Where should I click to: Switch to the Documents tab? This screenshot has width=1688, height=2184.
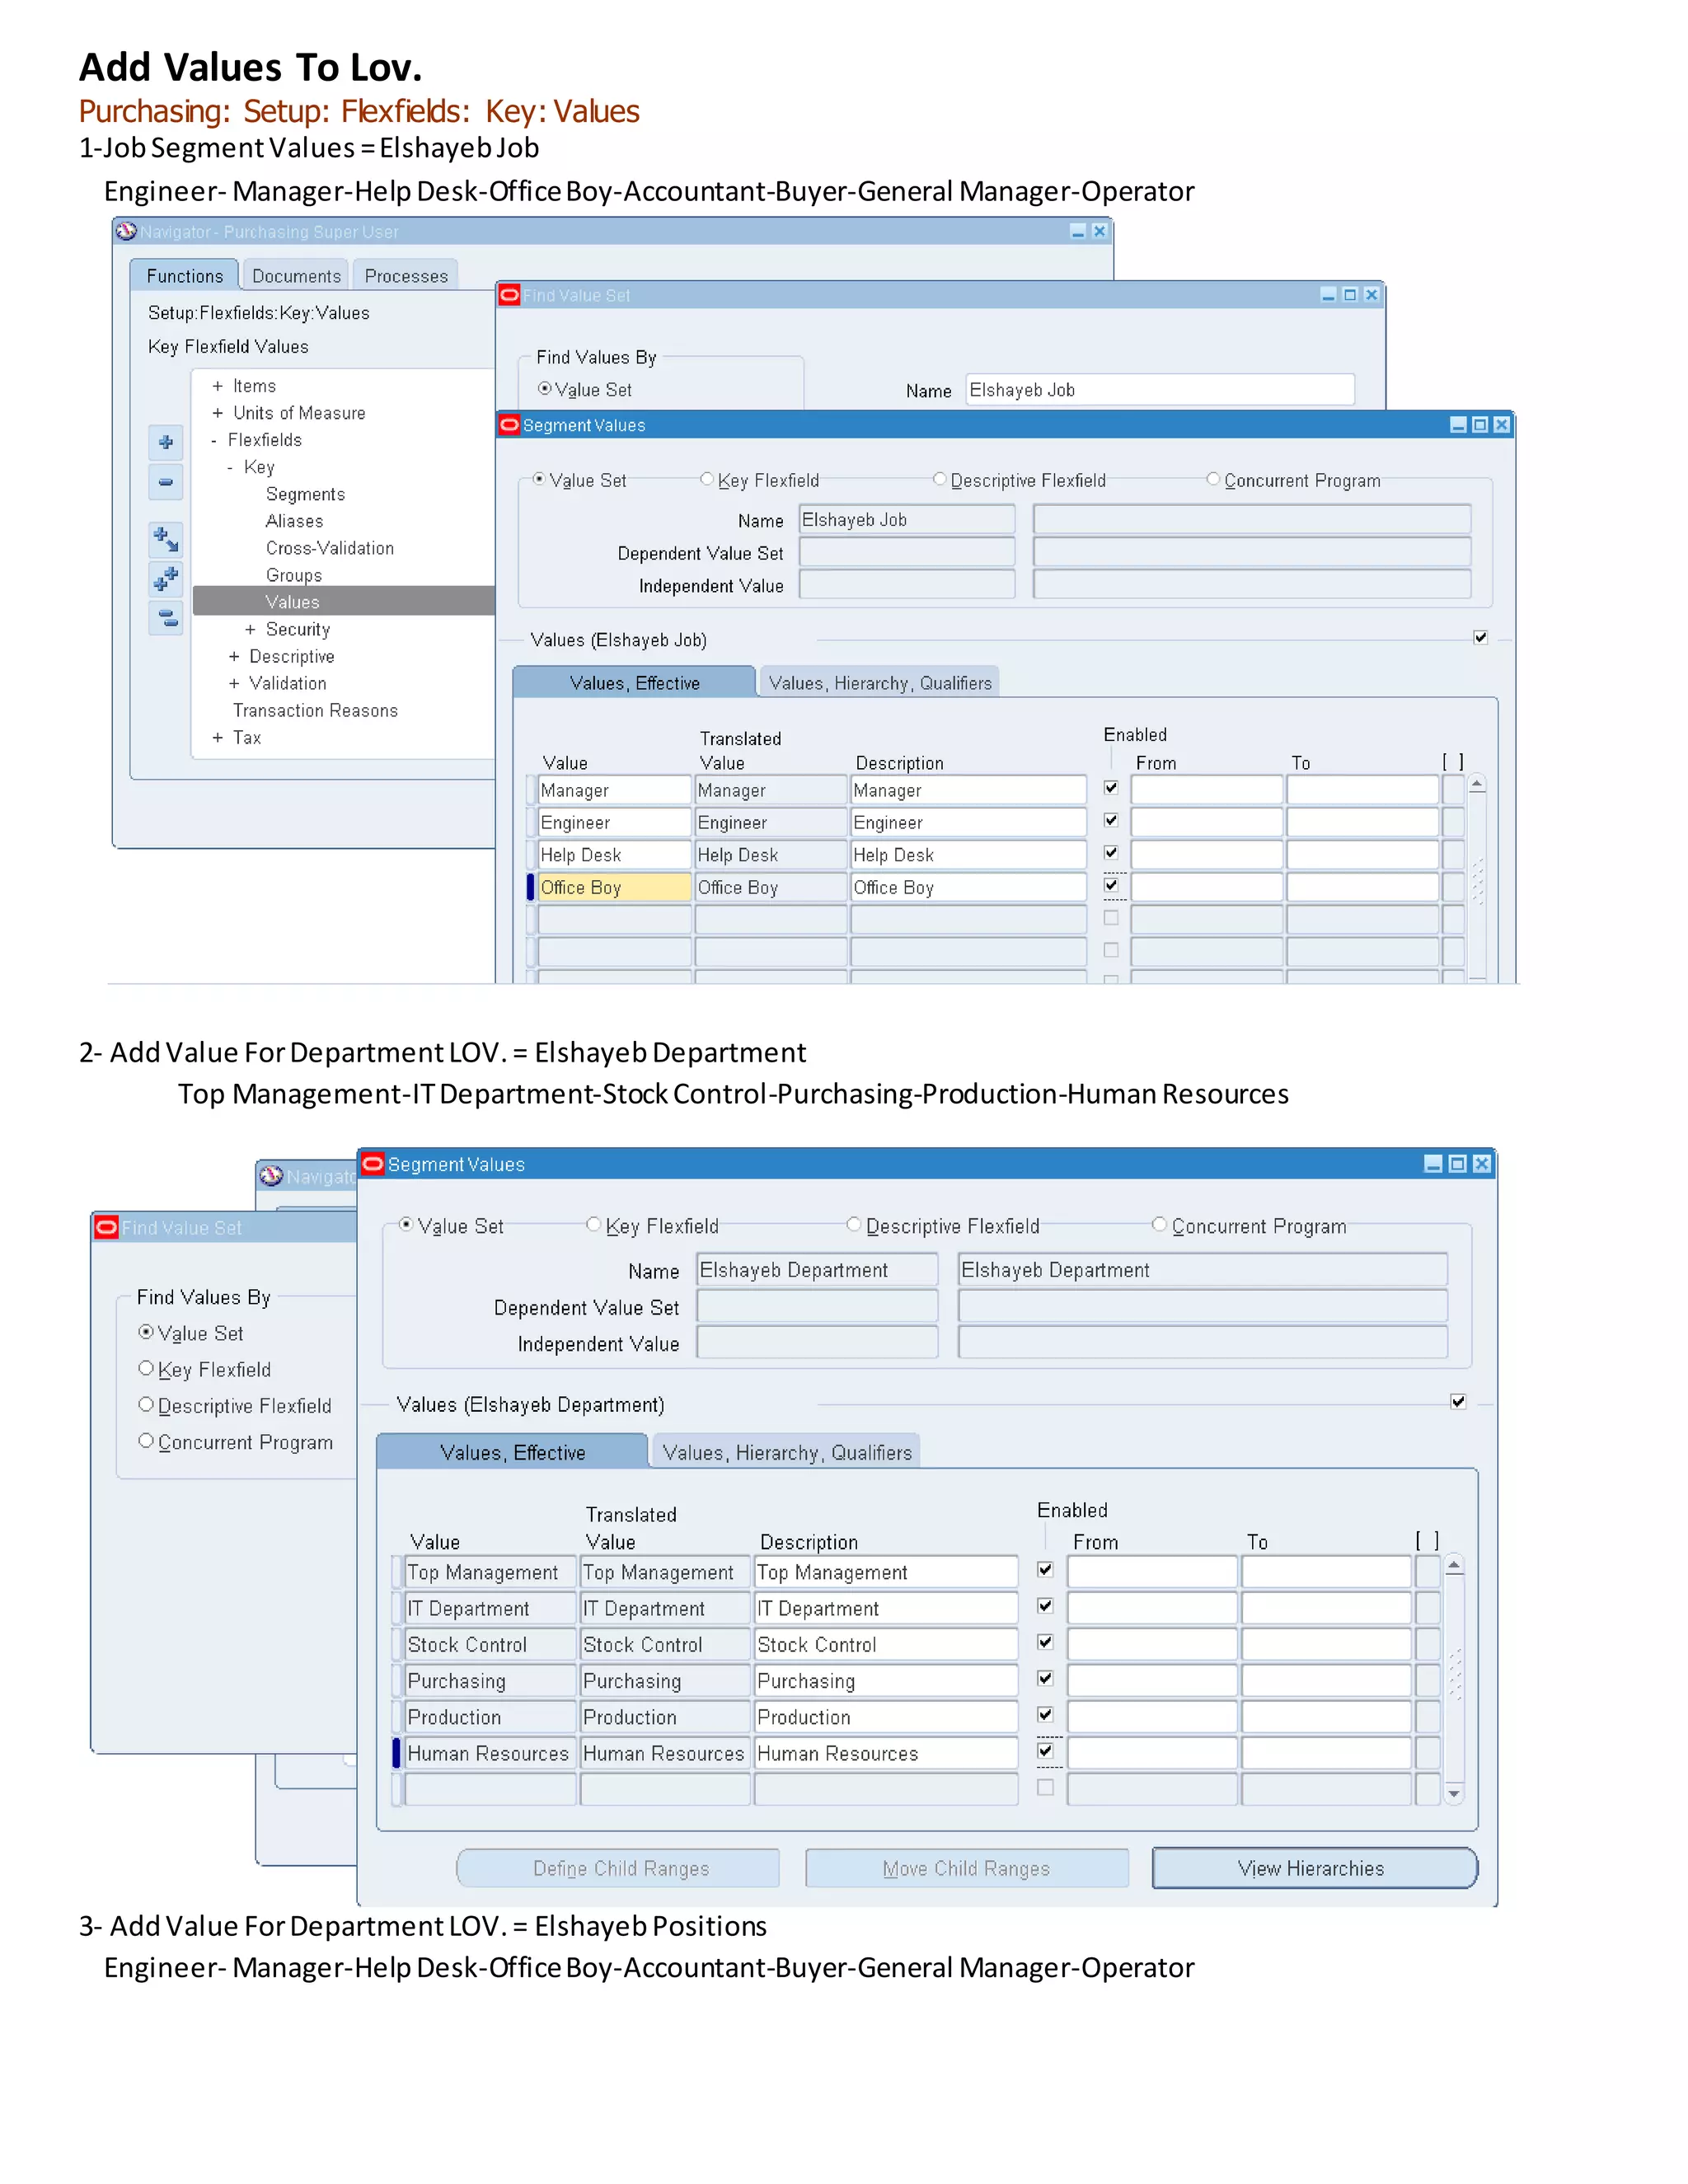[296, 276]
